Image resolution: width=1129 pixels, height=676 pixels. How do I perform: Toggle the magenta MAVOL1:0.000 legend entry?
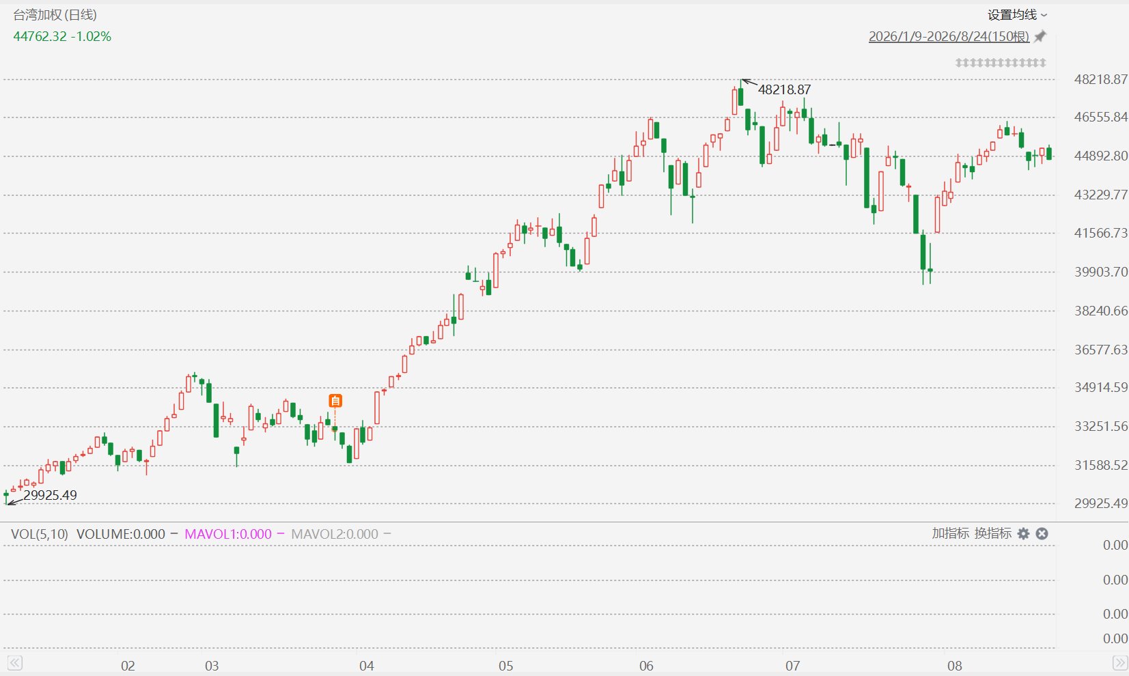234,534
